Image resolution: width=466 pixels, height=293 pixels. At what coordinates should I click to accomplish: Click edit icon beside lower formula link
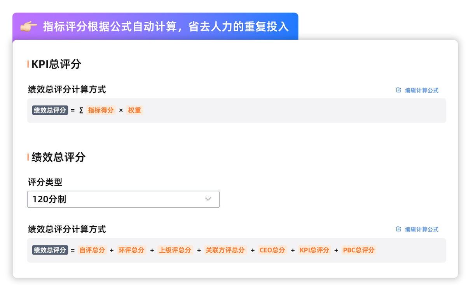tap(398, 229)
